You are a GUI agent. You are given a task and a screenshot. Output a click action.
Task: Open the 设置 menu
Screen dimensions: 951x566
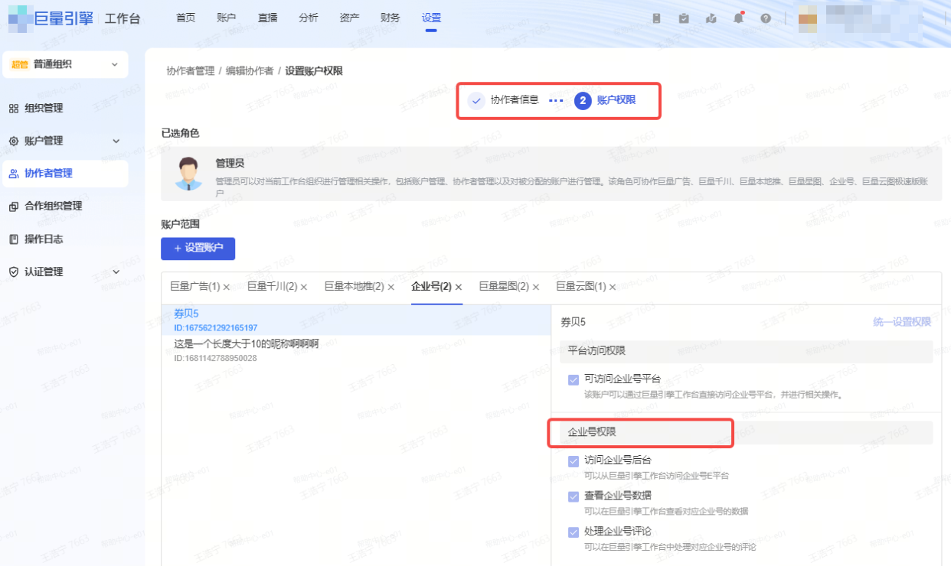[x=431, y=18]
